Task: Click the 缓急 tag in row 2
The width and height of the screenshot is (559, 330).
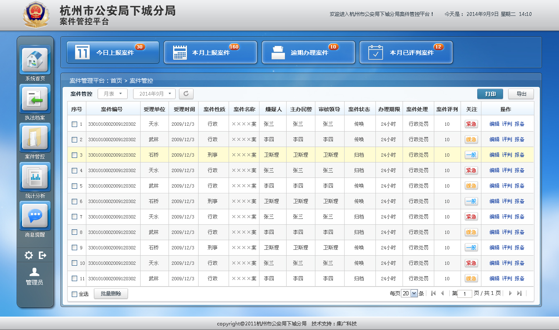Action: (471, 140)
